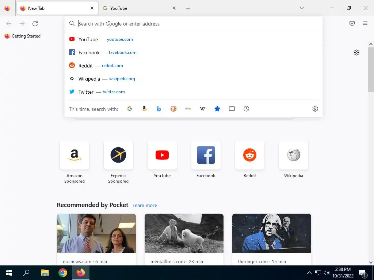Open File Explorer from the taskbar
374x280 pixels.
click(x=45, y=273)
